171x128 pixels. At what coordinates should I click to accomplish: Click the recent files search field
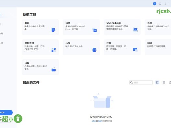point(141,83)
